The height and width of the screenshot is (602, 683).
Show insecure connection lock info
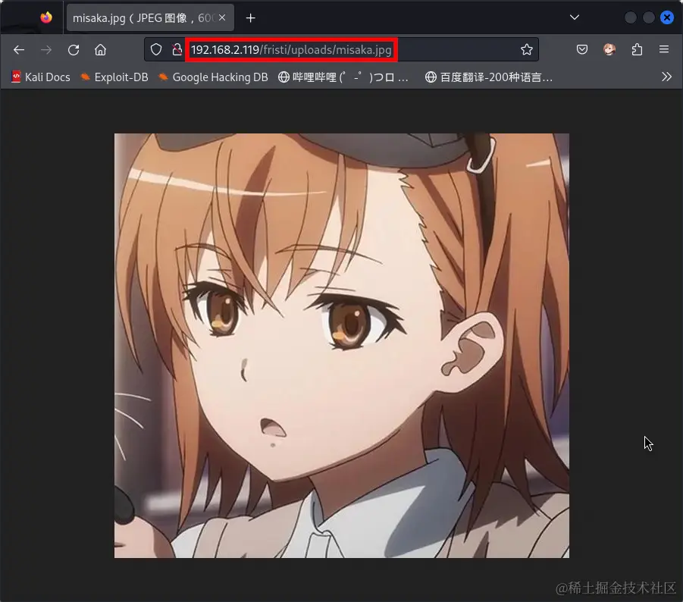tap(177, 49)
